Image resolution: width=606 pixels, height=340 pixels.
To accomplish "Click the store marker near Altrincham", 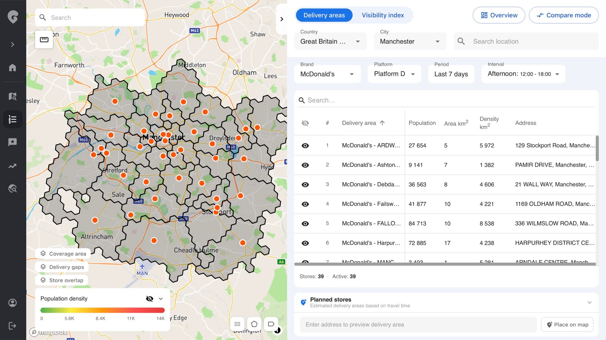I will (95, 220).
